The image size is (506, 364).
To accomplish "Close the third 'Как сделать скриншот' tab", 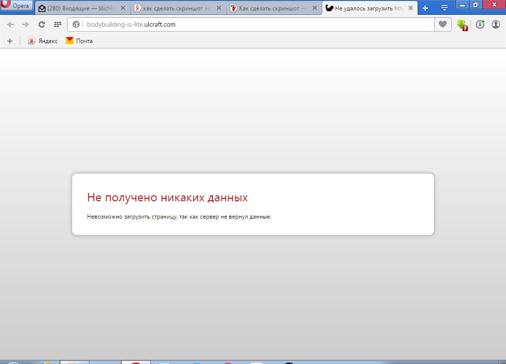I will [x=315, y=8].
